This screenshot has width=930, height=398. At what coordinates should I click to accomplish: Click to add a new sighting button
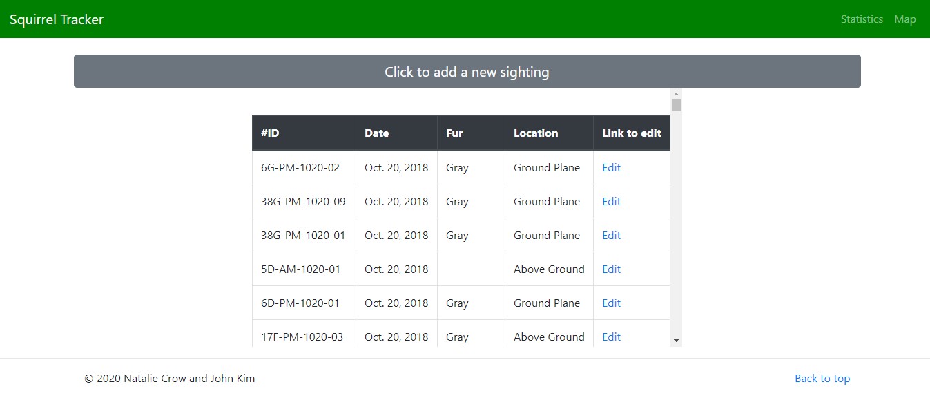467,71
